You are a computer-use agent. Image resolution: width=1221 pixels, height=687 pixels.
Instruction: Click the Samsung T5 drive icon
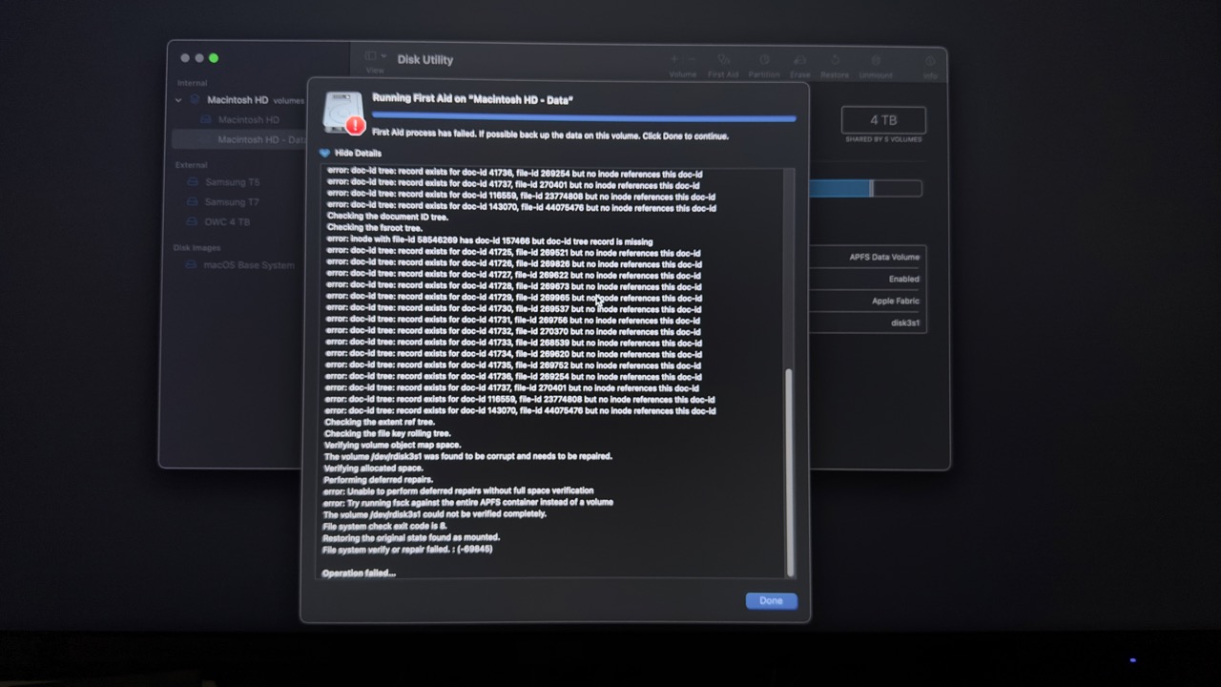pos(192,182)
